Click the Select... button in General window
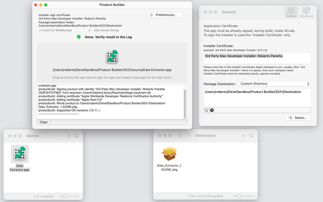Screen dimensions: 323x202 tap(298, 118)
